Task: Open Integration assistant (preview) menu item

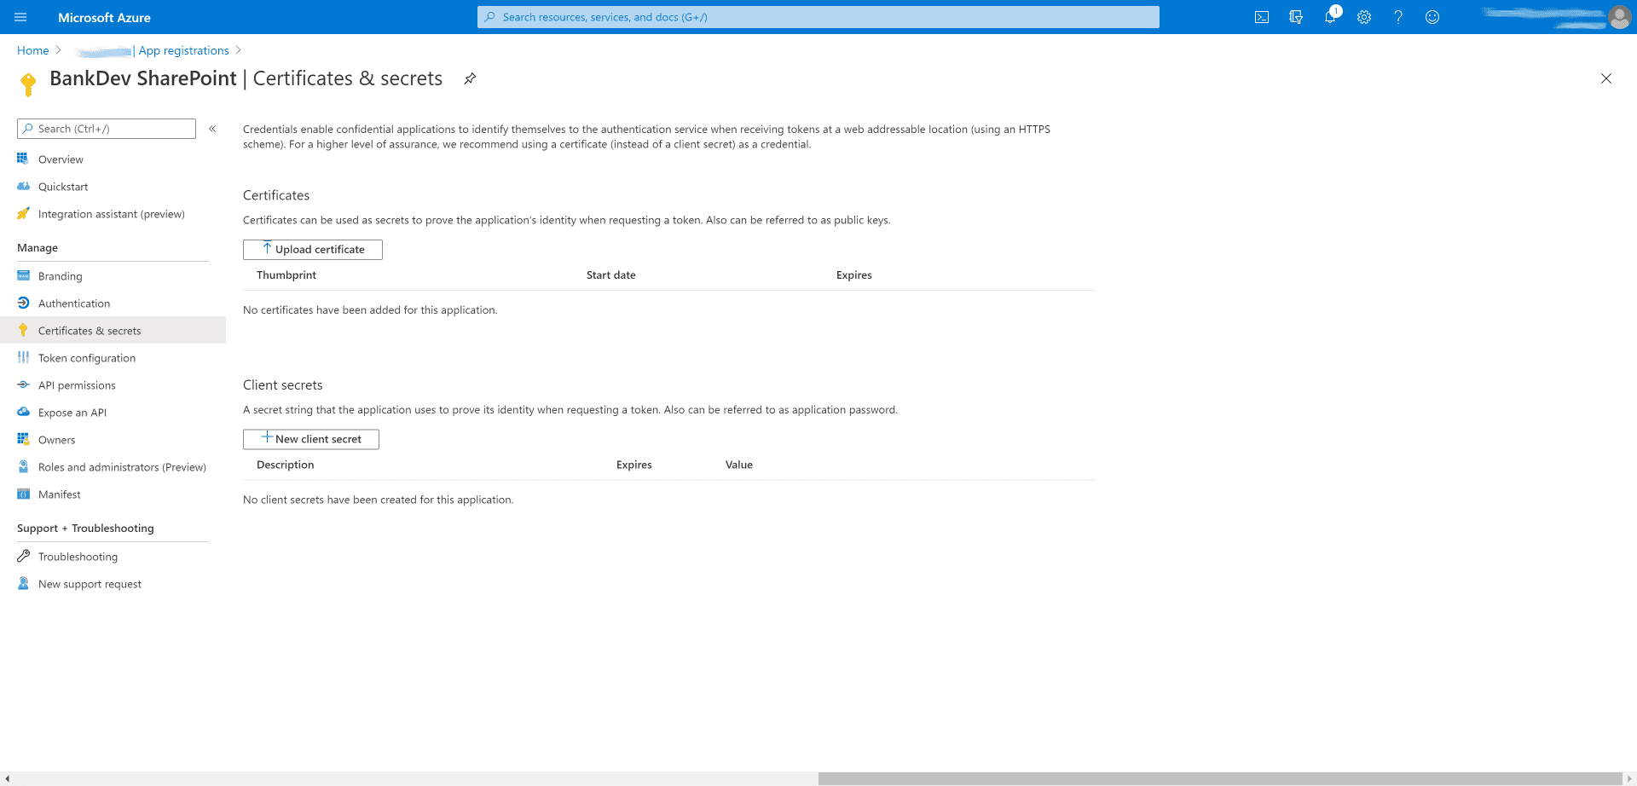Action: tap(113, 214)
